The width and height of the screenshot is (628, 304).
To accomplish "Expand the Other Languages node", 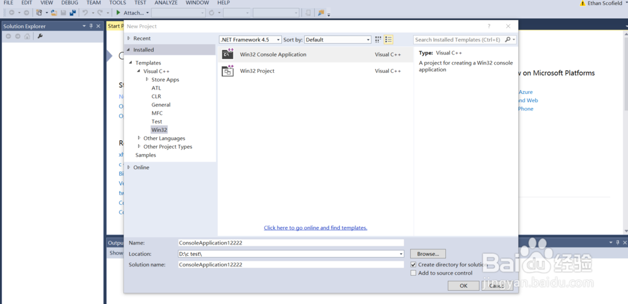I will pos(139,138).
